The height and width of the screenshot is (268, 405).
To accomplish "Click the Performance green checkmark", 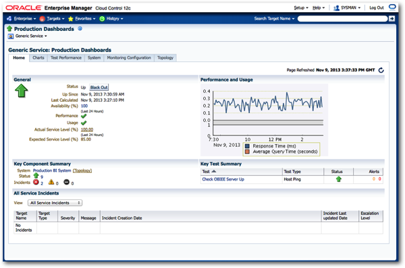I will tap(84, 116).
